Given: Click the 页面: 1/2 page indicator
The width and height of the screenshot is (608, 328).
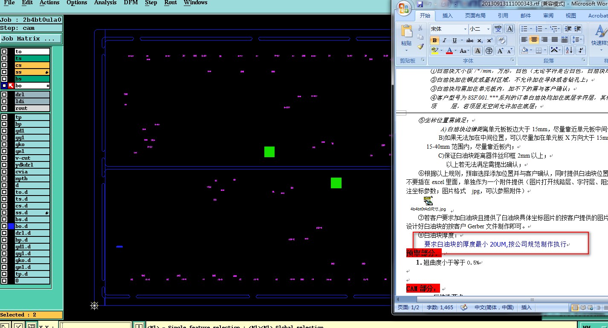Looking at the screenshot, I should (408, 307).
